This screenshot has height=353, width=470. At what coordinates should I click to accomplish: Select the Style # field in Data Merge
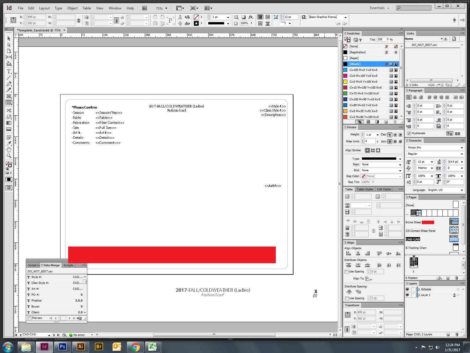click(55, 277)
